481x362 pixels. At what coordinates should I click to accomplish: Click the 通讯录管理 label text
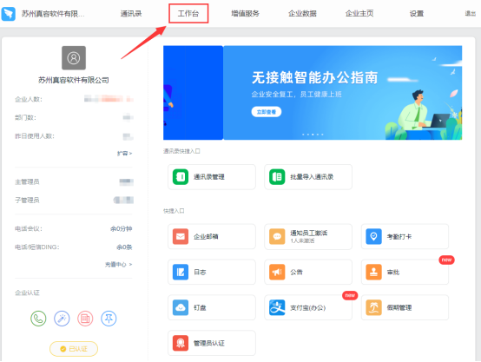click(x=209, y=177)
